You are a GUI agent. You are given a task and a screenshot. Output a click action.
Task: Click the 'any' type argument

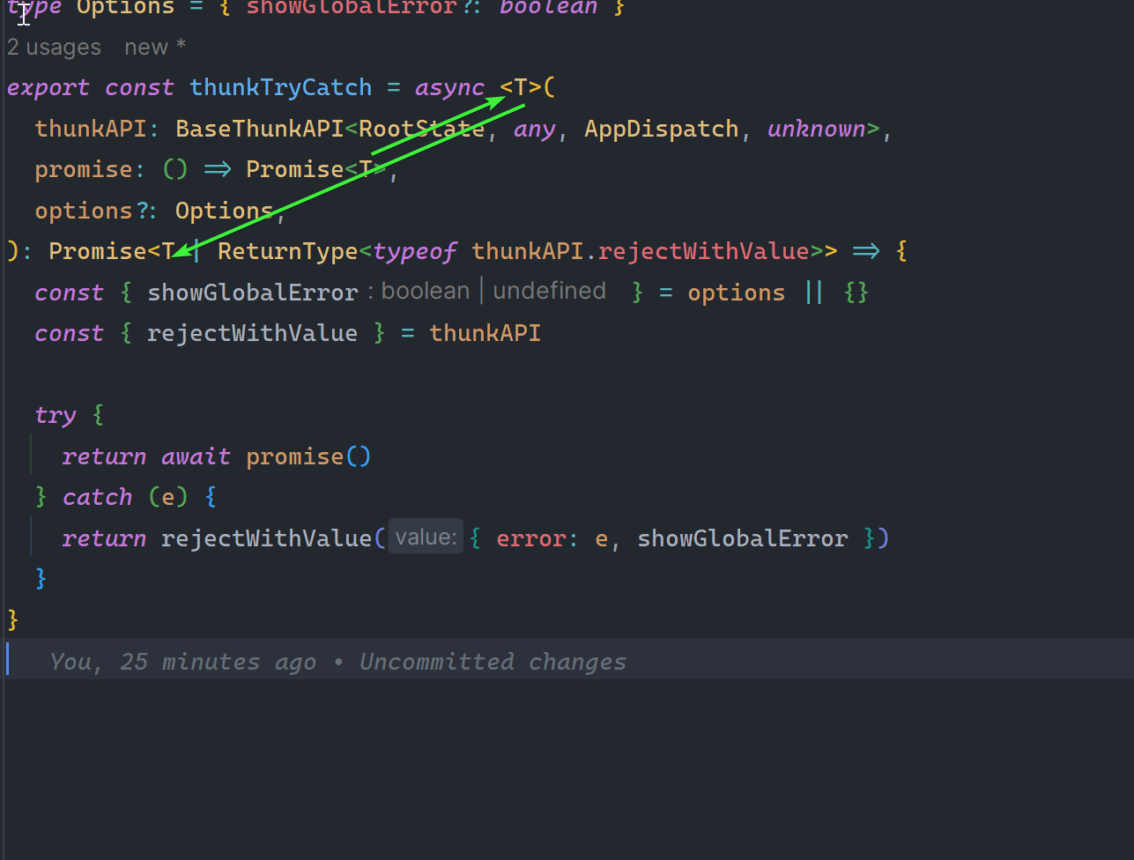click(x=534, y=129)
